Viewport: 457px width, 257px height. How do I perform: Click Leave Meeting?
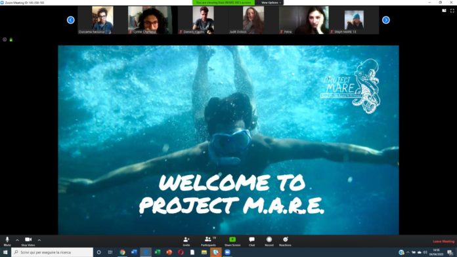(444, 241)
